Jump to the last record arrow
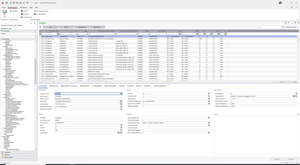 [296, 82]
